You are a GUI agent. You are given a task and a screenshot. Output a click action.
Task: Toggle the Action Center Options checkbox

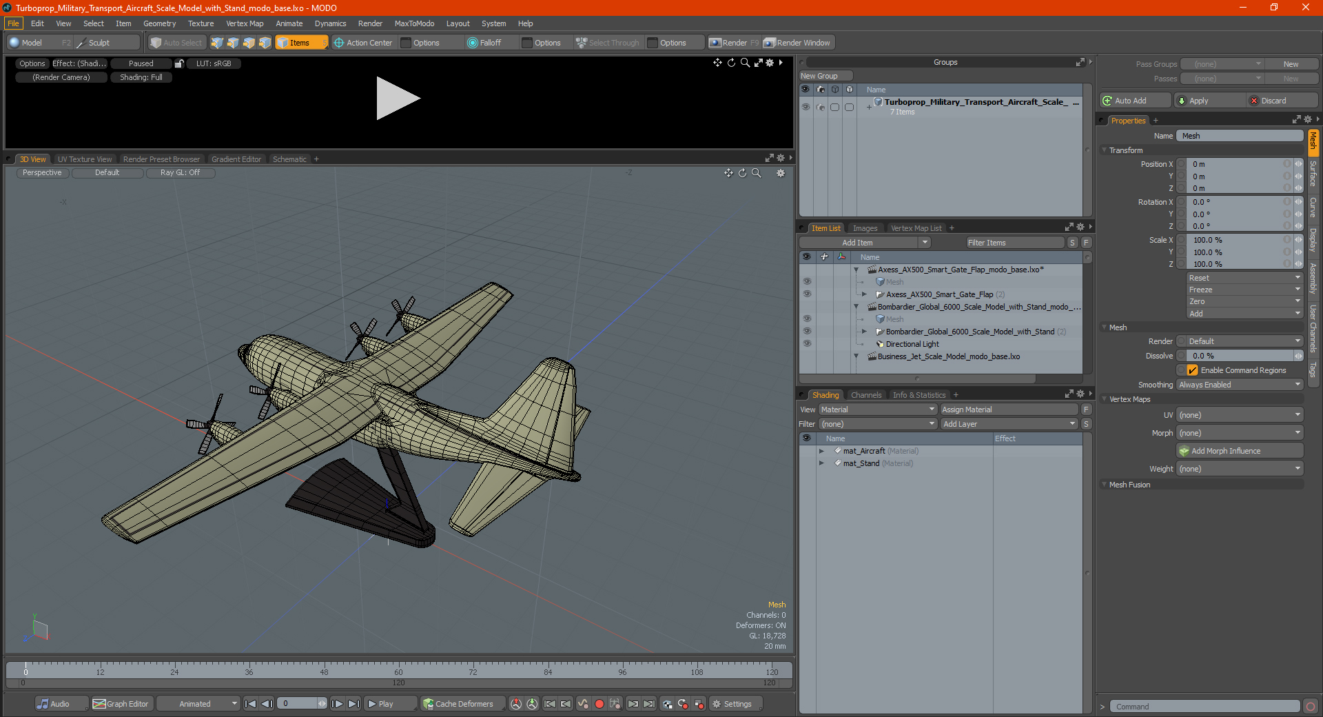click(x=407, y=43)
